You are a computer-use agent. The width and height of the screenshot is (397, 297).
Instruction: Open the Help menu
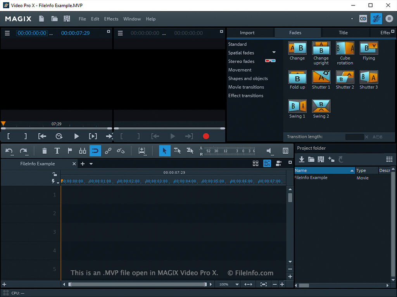click(151, 19)
